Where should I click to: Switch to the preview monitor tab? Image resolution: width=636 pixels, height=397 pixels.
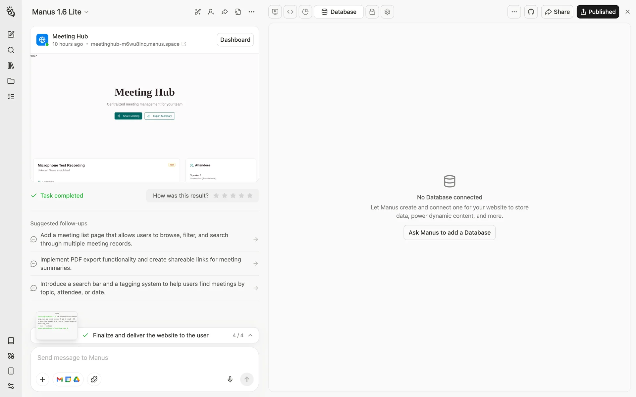click(275, 12)
